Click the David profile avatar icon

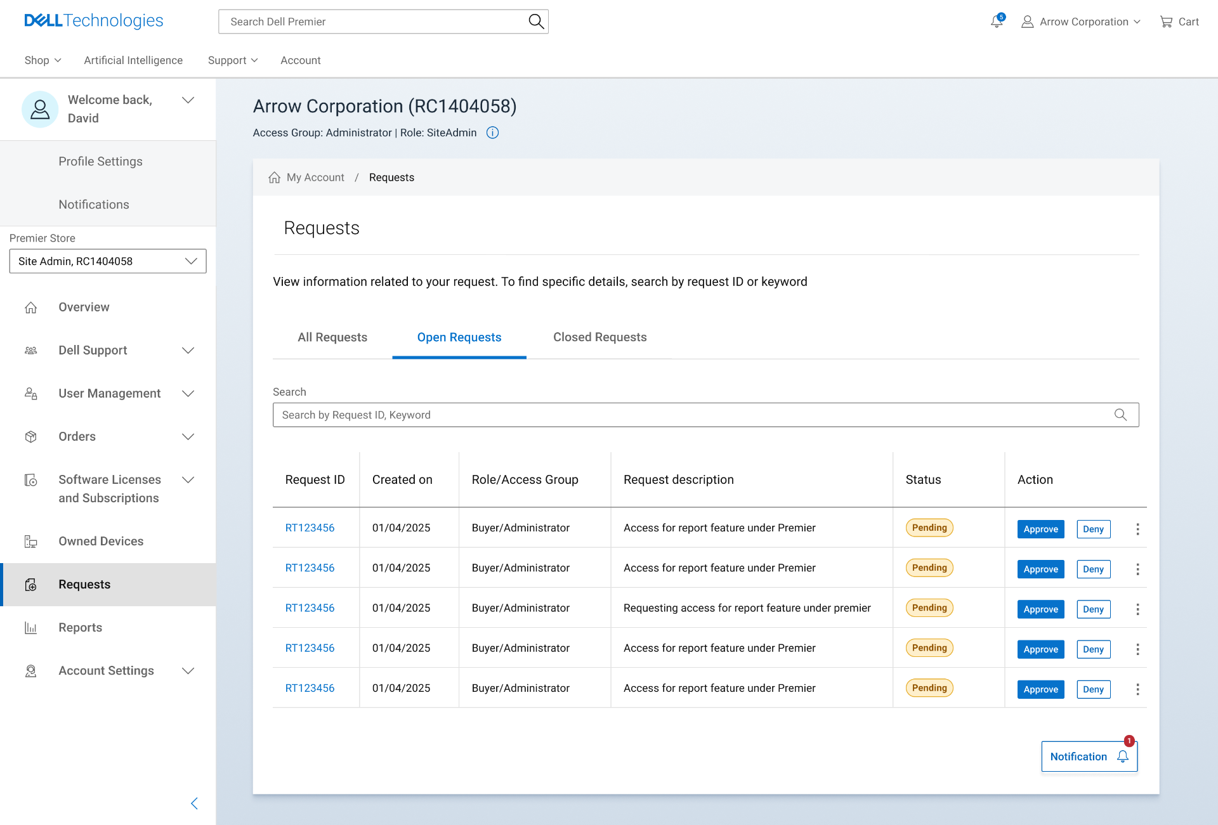click(40, 109)
